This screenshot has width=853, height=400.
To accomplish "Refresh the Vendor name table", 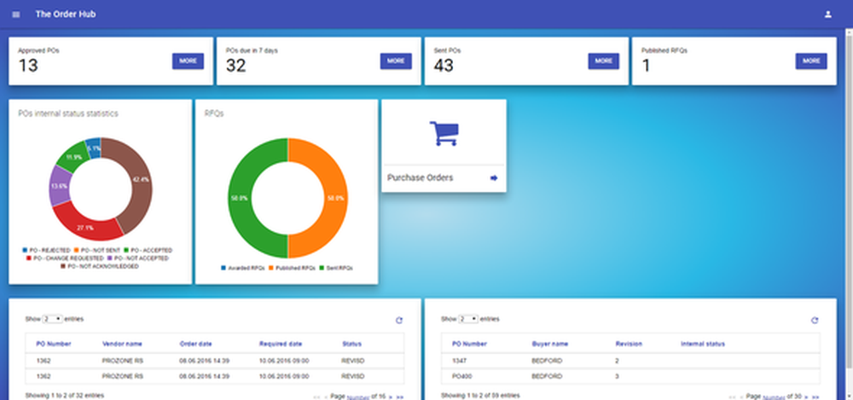I will (x=398, y=321).
